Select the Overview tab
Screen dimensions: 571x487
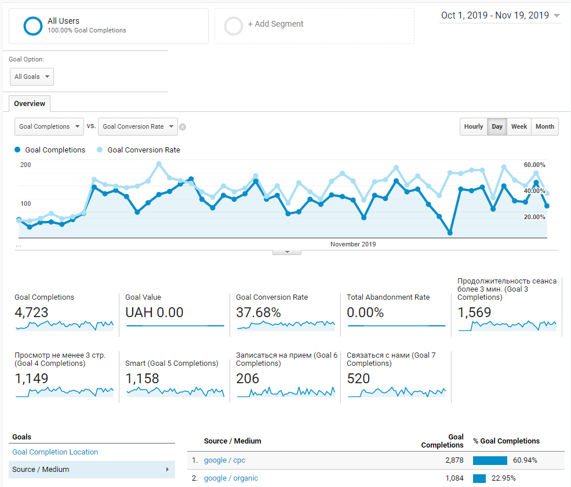pos(30,103)
